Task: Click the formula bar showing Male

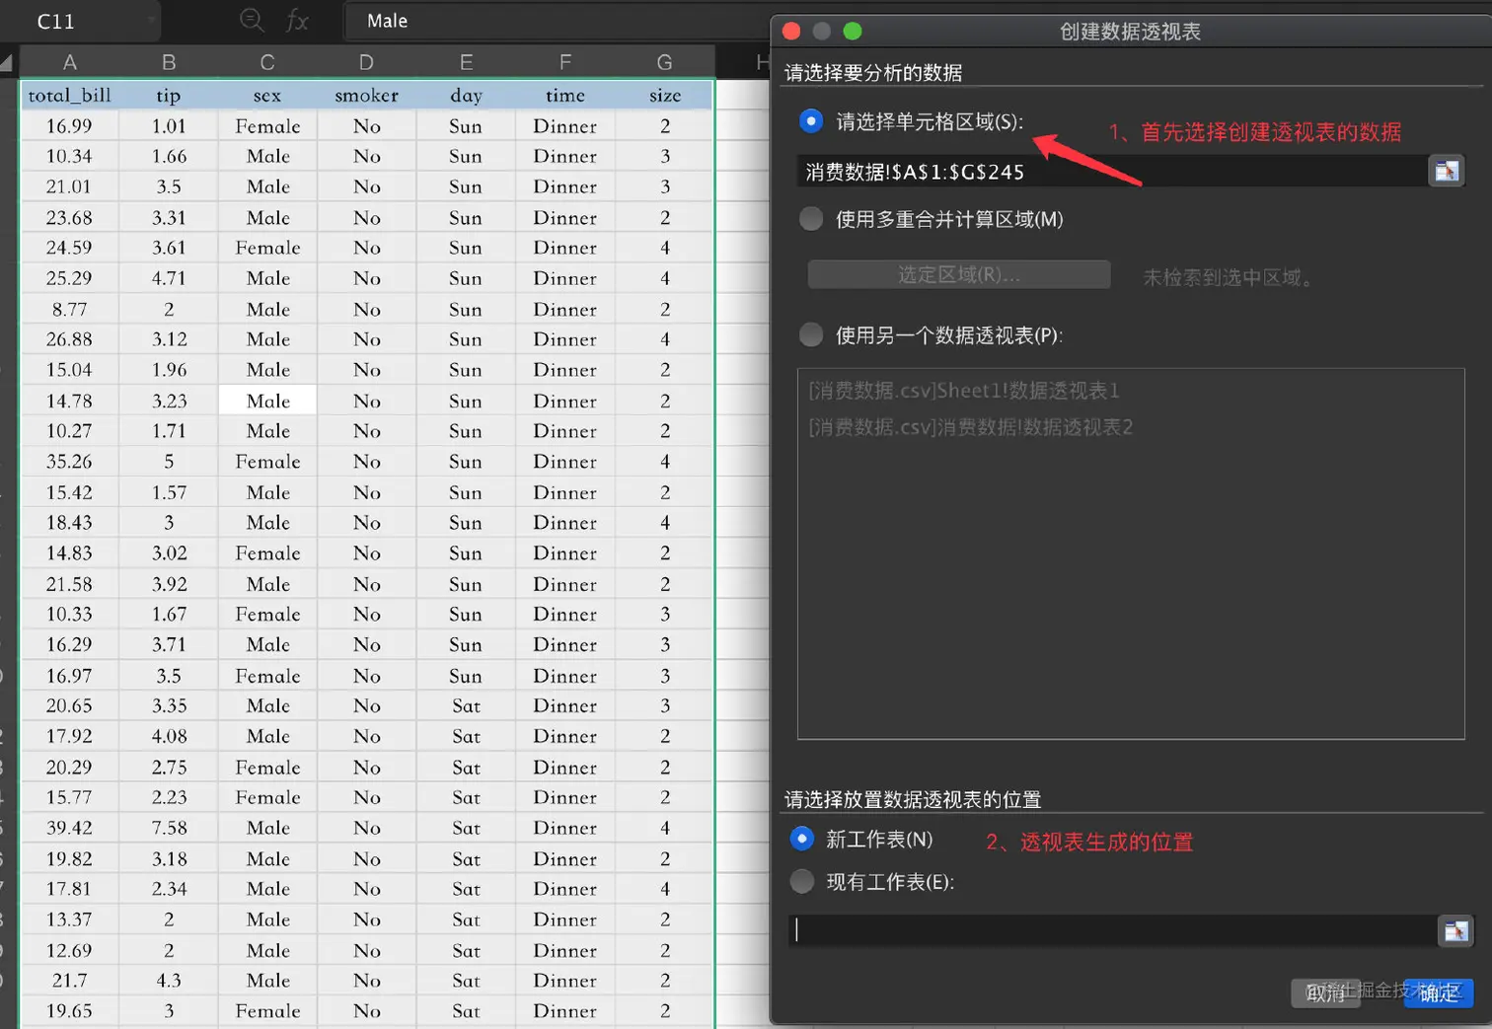Action: pos(558,21)
